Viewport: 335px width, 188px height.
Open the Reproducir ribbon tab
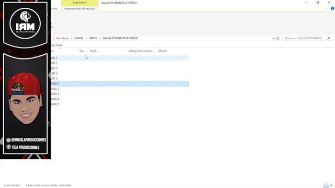(x=80, y=3)
